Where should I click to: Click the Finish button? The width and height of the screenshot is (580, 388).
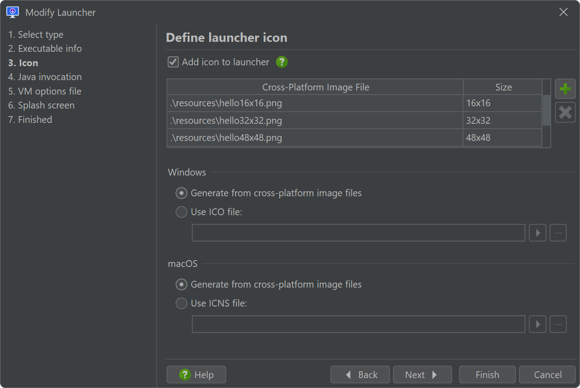(487, 374)
